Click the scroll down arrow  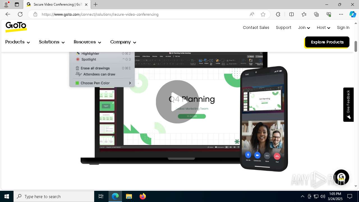tap(356, 186)
